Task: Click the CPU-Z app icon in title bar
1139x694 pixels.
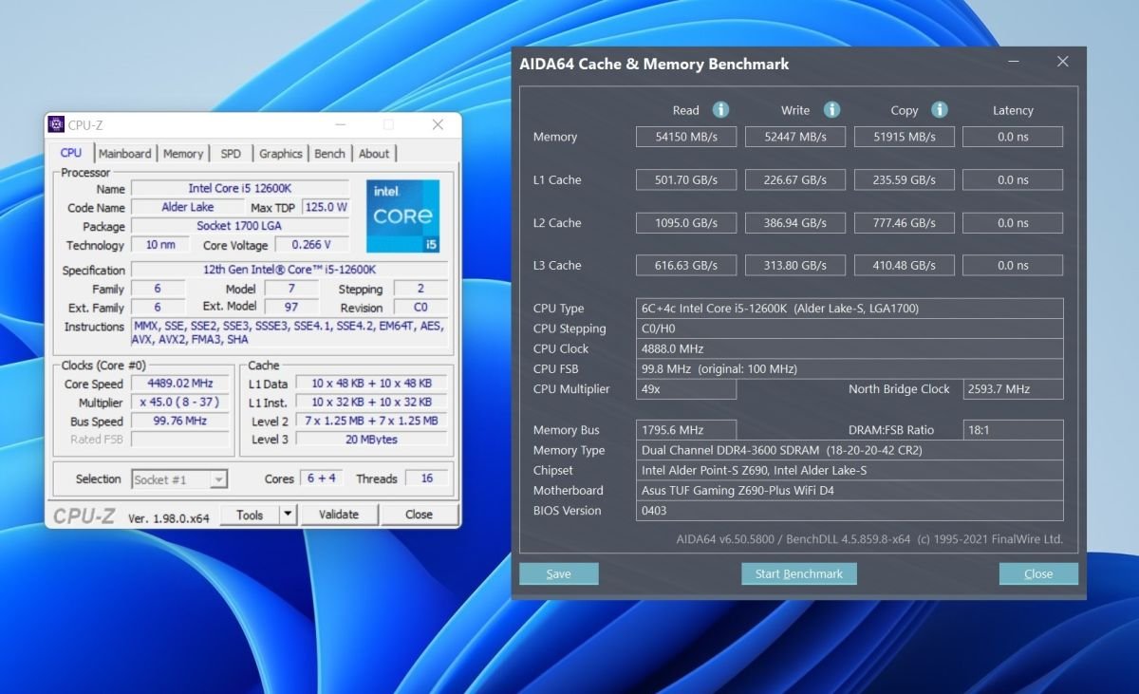Action: pyautogui.click(x=56, y=124)
